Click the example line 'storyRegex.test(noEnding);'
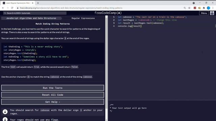The width and height of the screenshot is (216, 121). pyautogui.click(x=20, y=60)
